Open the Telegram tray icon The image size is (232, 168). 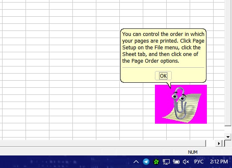[146, 162]
